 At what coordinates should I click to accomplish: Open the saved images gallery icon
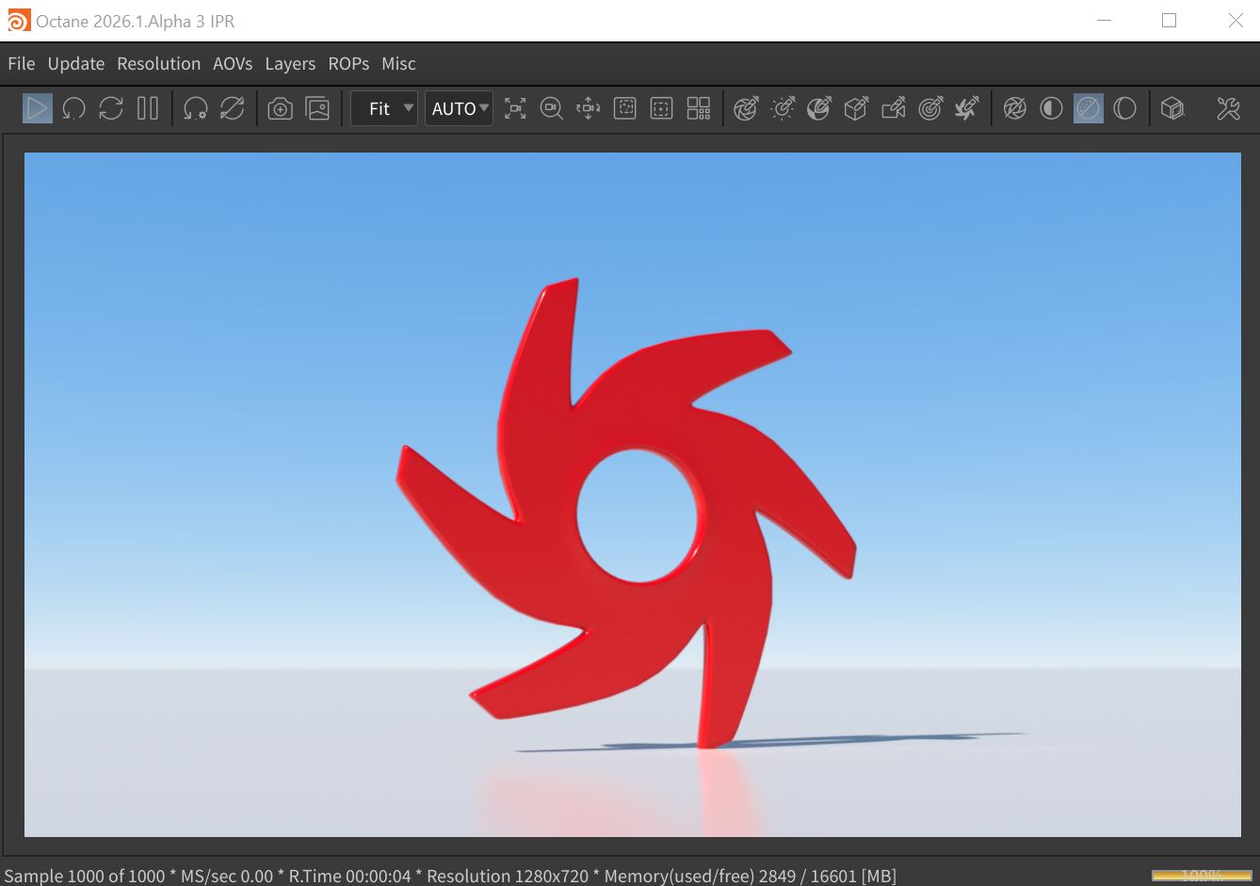coord(318,109)
